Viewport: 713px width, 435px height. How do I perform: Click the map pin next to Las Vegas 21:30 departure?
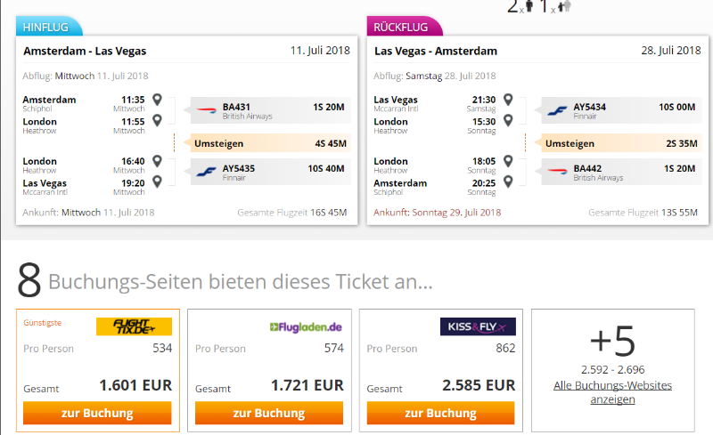tap(508, 100)
